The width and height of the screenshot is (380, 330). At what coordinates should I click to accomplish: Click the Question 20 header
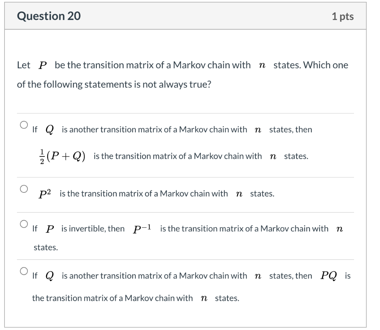(x=49, y=16)
